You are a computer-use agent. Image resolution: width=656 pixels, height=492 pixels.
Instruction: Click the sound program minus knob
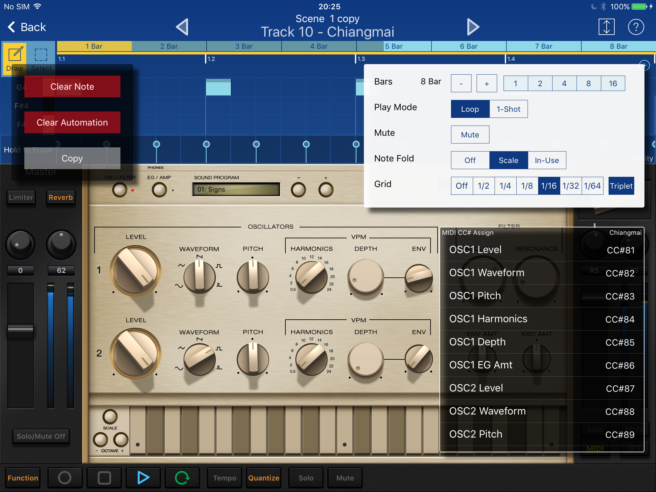click(x=298, y=190)
